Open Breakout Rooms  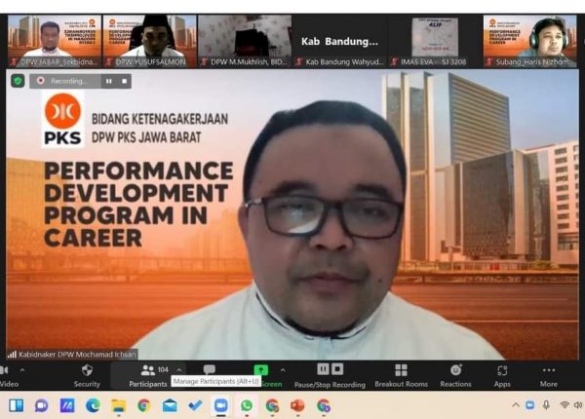[401, 376]
